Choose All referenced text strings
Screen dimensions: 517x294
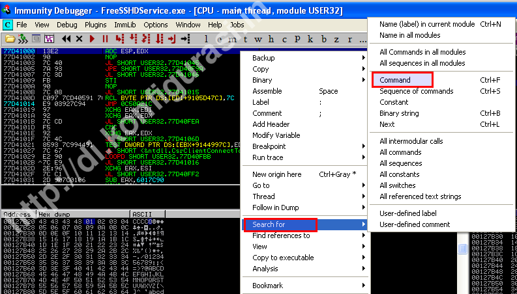pos(440,196)
